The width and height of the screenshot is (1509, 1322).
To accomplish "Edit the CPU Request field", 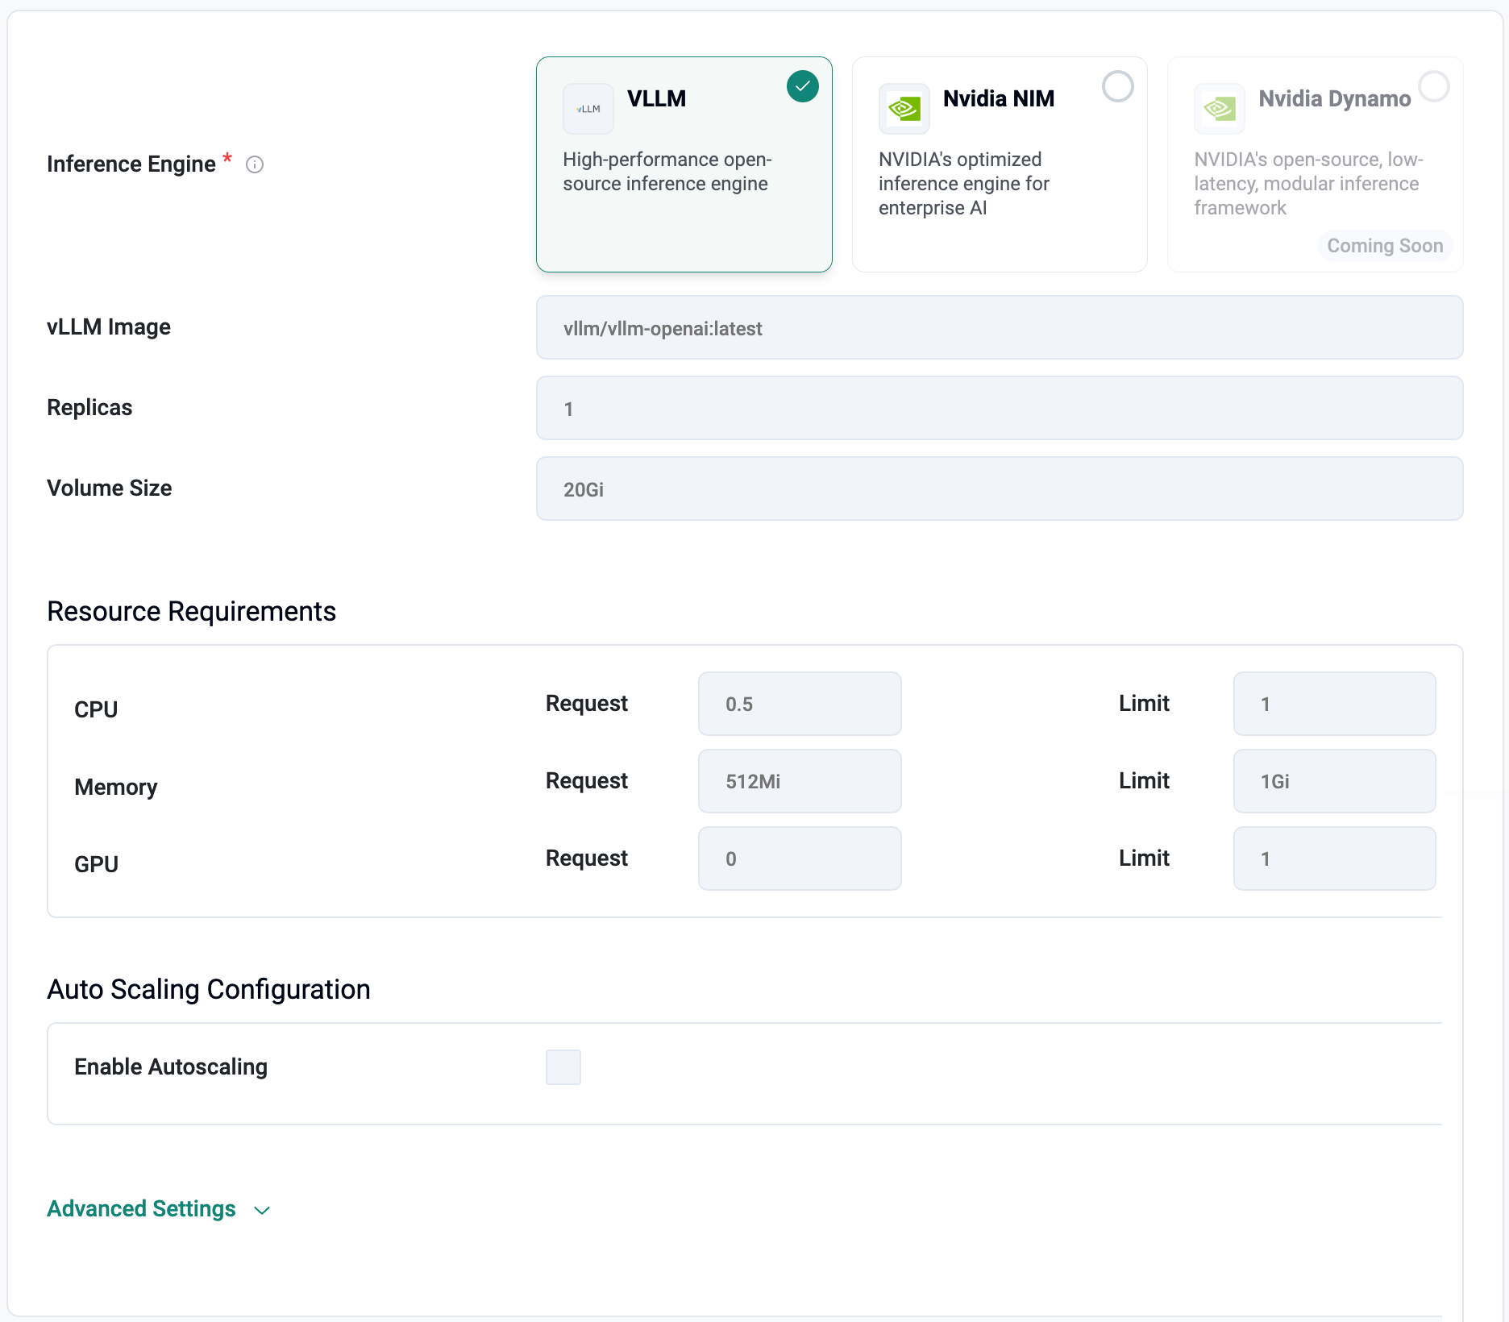I will 800,704.
